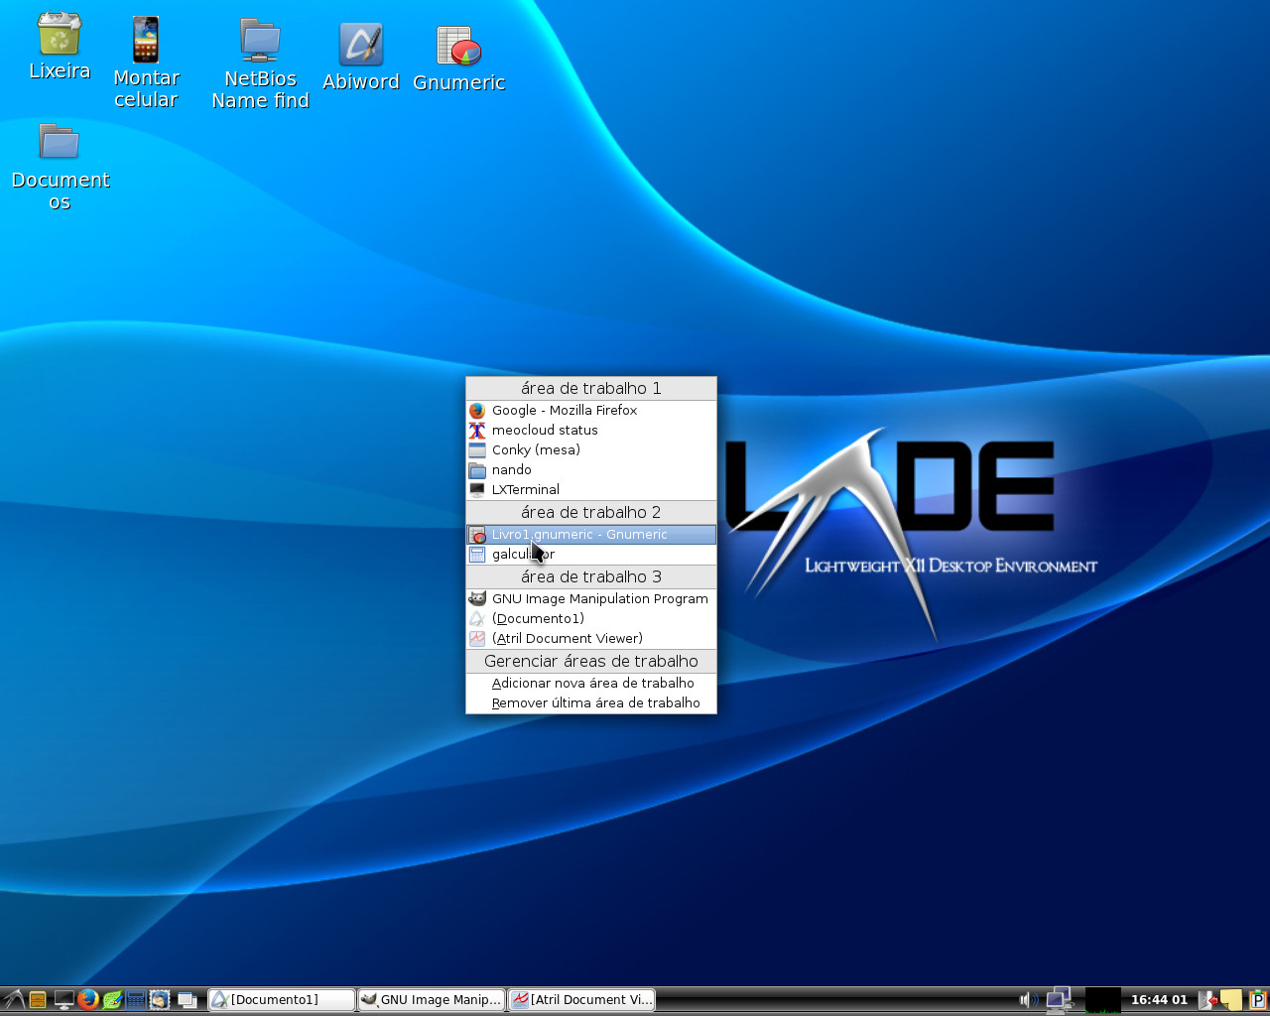Select the Documento1 taskbar window button
Viewport: 1270px width, 1016px height.
pos(281,999)
